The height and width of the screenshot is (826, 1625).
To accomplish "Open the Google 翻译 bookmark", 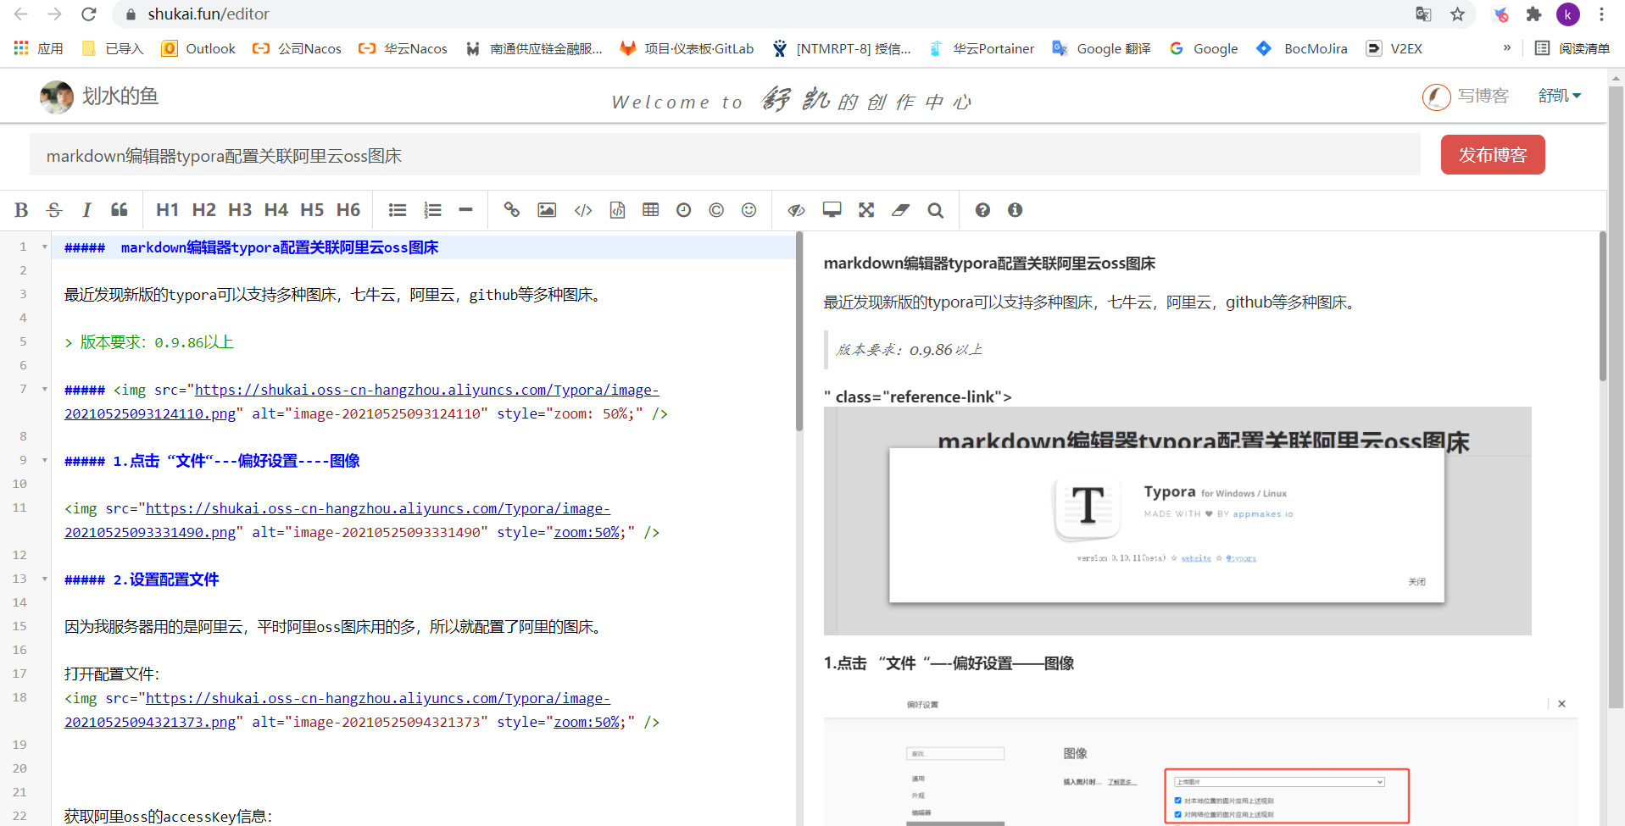I will (1101, 48).
